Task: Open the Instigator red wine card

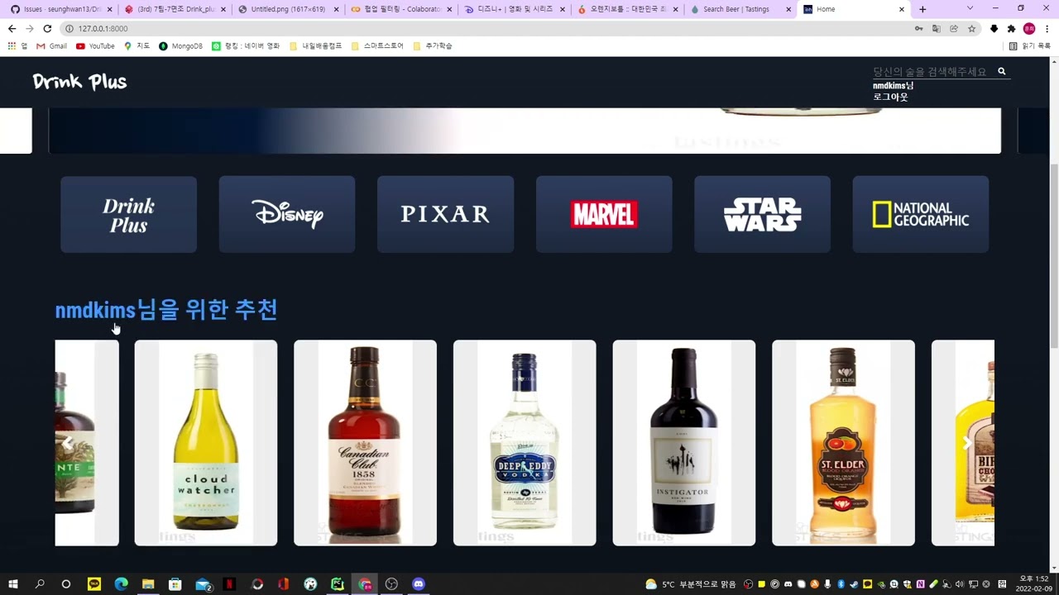Action: [684, 443]
